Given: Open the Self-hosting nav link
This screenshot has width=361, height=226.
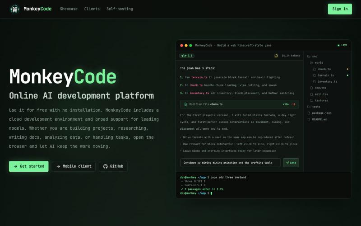Looking at the screenshot, I should [120, 9].
